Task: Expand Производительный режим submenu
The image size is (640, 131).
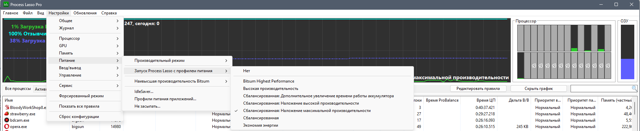Action: tap(177, 60)
